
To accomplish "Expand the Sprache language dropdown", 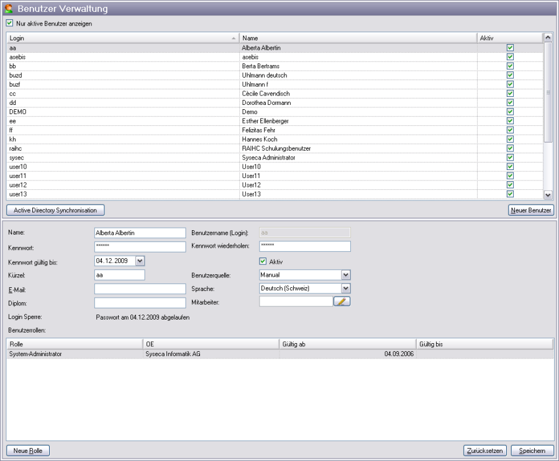I will 346,288.
